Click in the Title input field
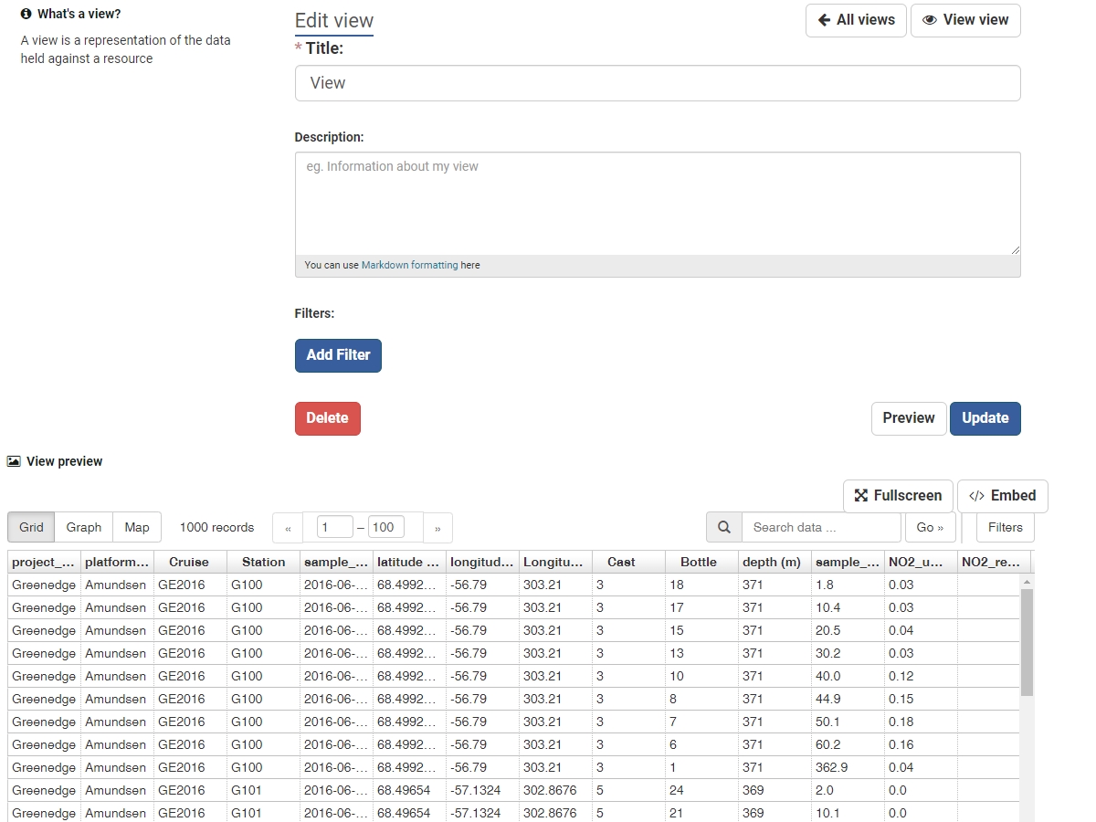Screen dimensions: 1096x822 (657, 83)
